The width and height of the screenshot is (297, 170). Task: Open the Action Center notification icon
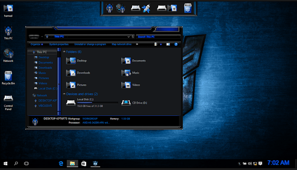[x=260, y=164]
